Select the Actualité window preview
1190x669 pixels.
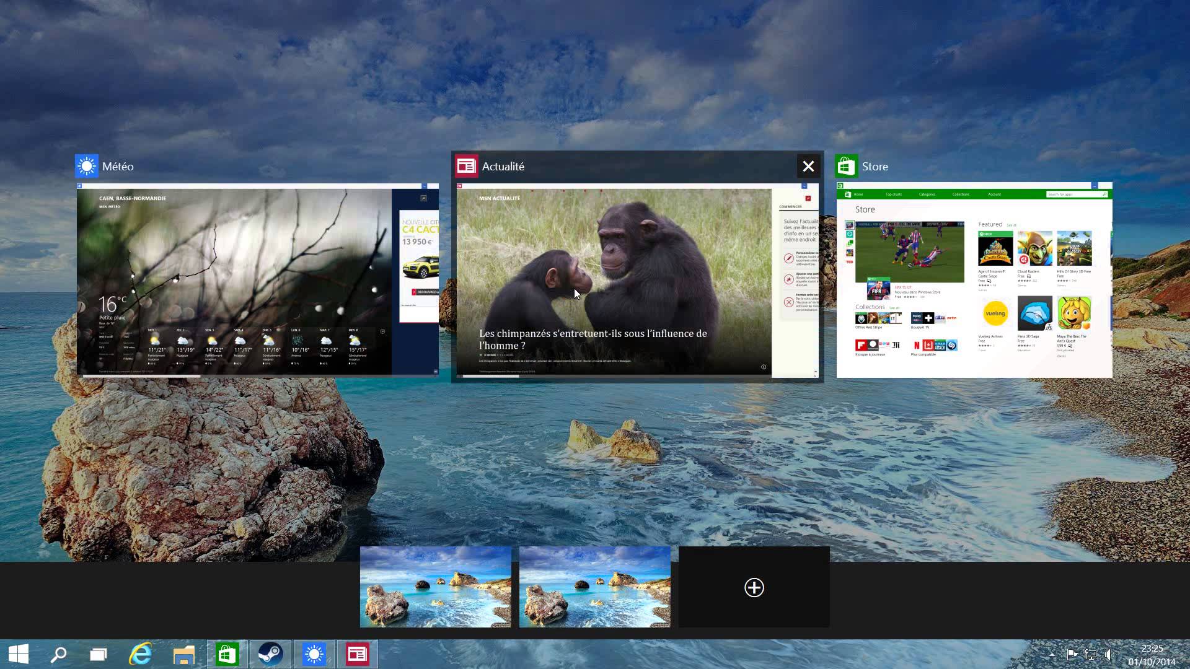click(x=637, y=279)
